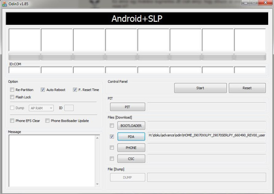Click the CSC file path field

point(207,159)
